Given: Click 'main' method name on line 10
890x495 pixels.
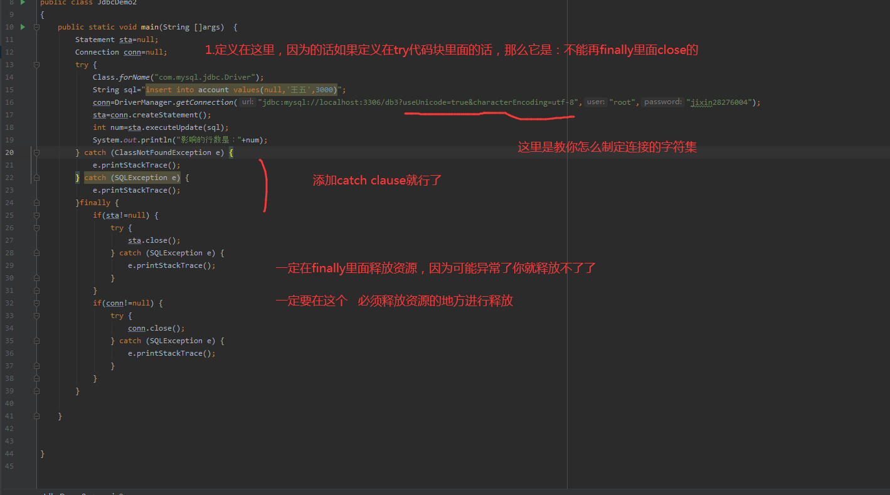Looking at the screenshot, I should [x=150, y=27].
